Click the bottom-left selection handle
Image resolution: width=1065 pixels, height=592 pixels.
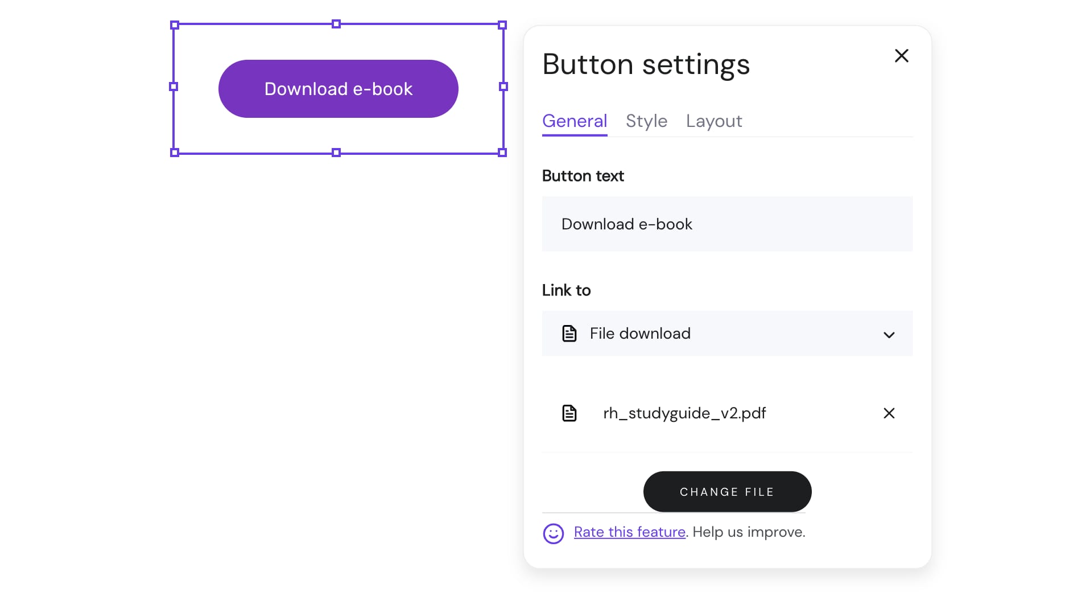(175, 153)
